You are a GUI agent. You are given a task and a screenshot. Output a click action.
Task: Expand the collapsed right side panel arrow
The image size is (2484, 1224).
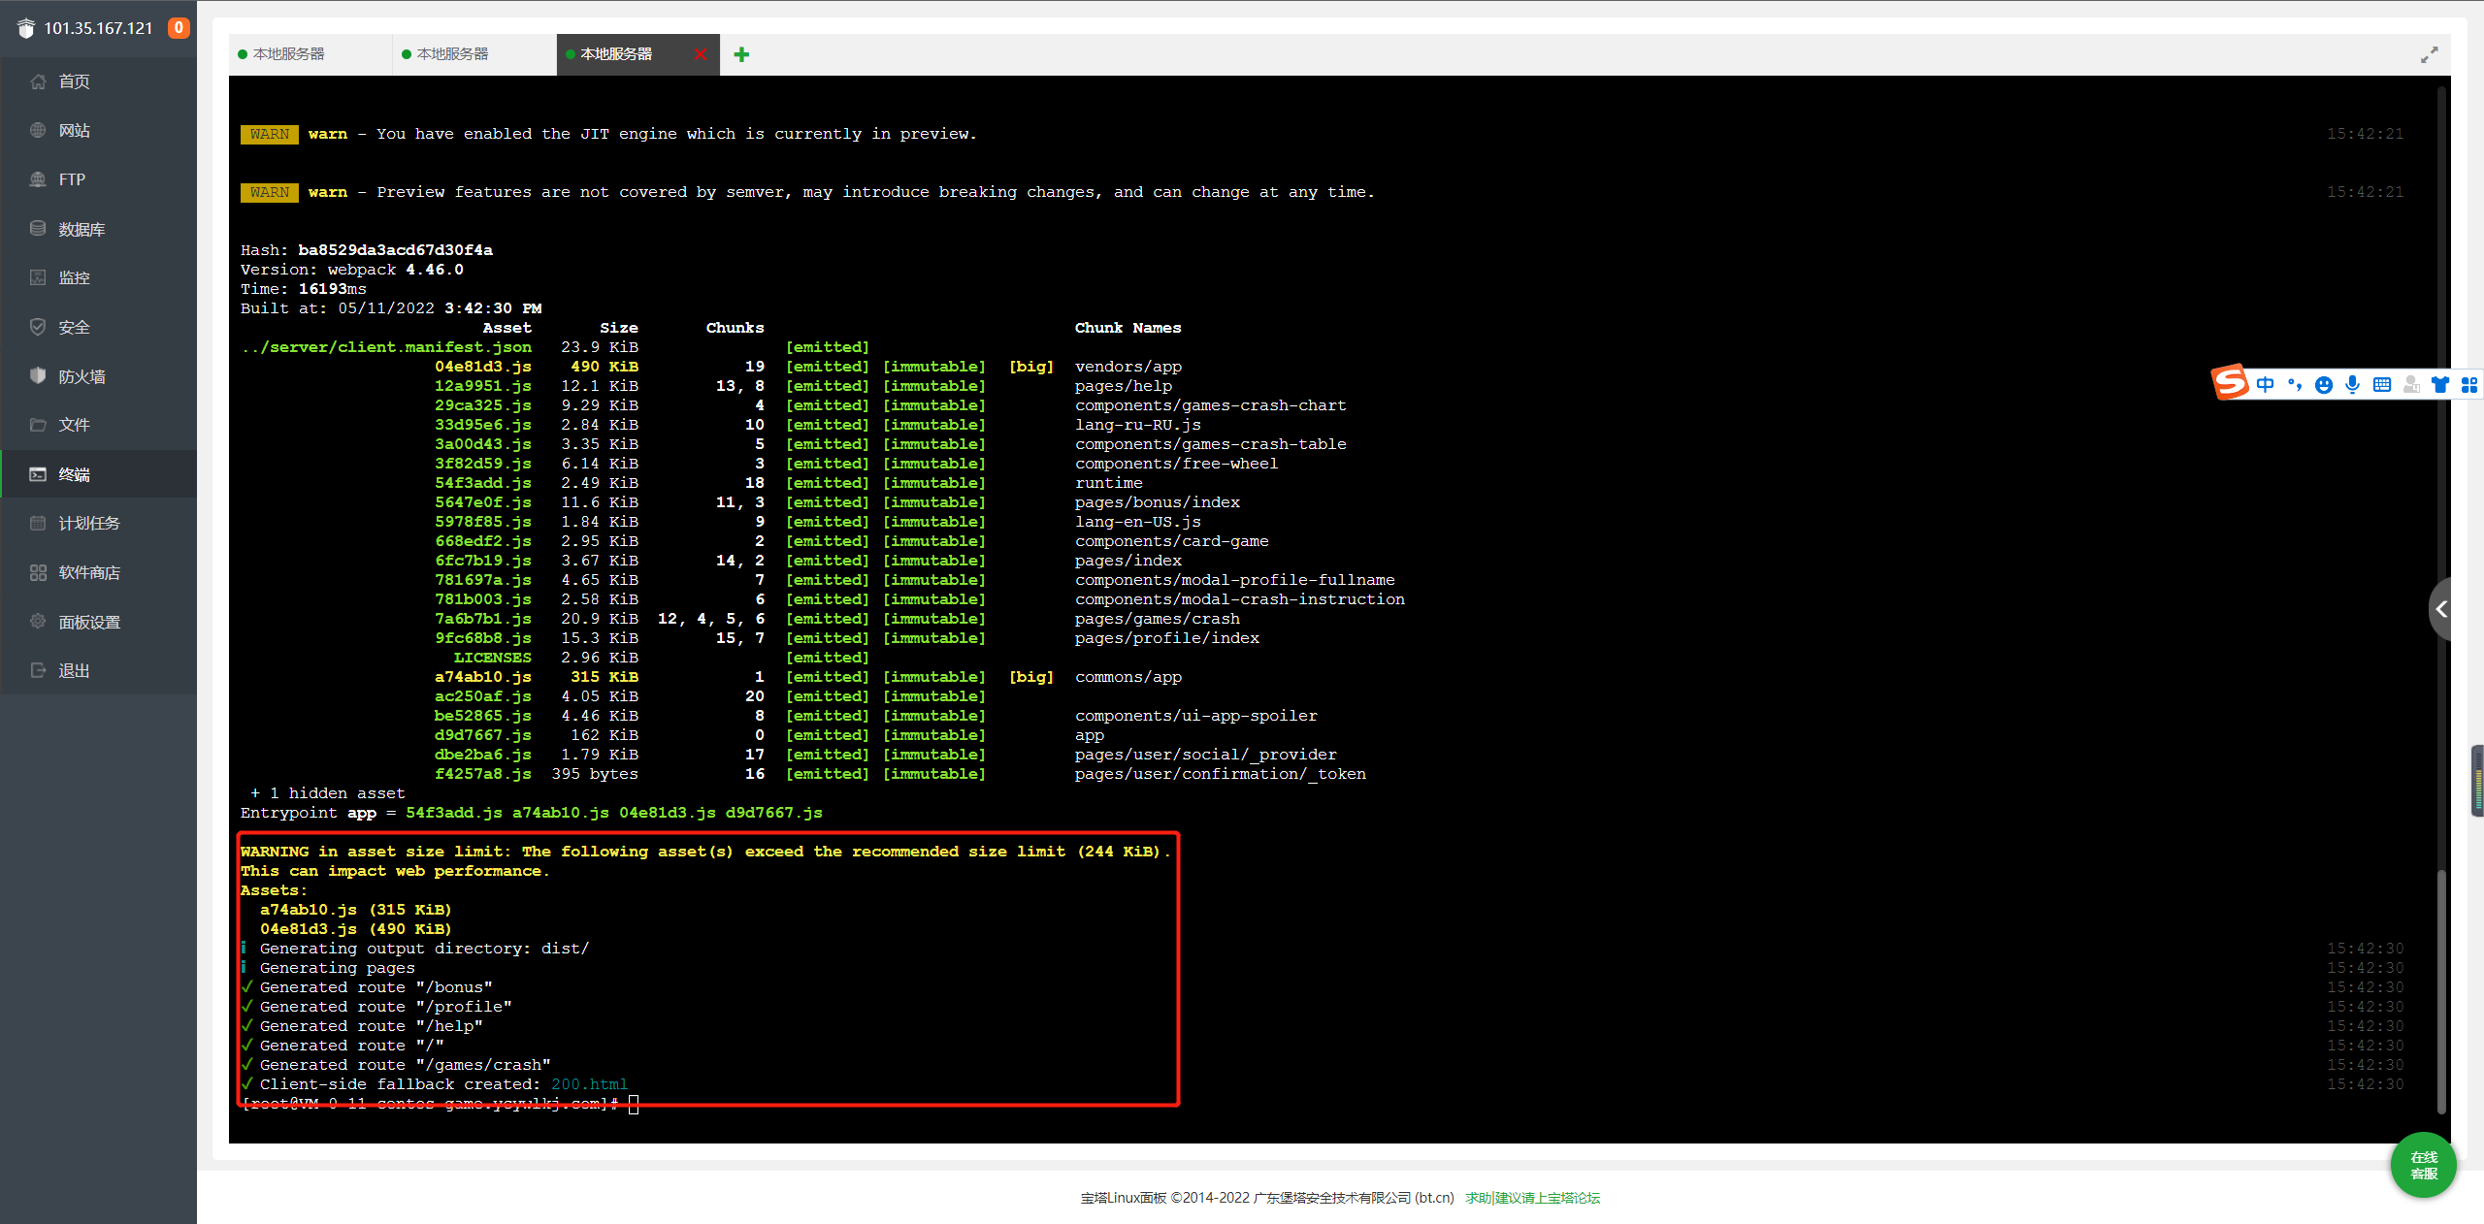coord(2441,609)
